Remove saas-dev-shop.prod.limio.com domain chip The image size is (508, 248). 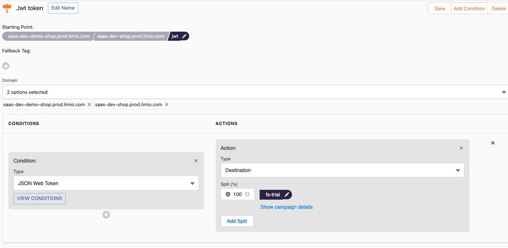(x=167, y=104)
